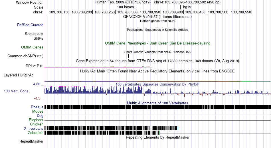Click the X_tropicalis alignment blocks
271x148 pixels.
click(x=111, y=128)
